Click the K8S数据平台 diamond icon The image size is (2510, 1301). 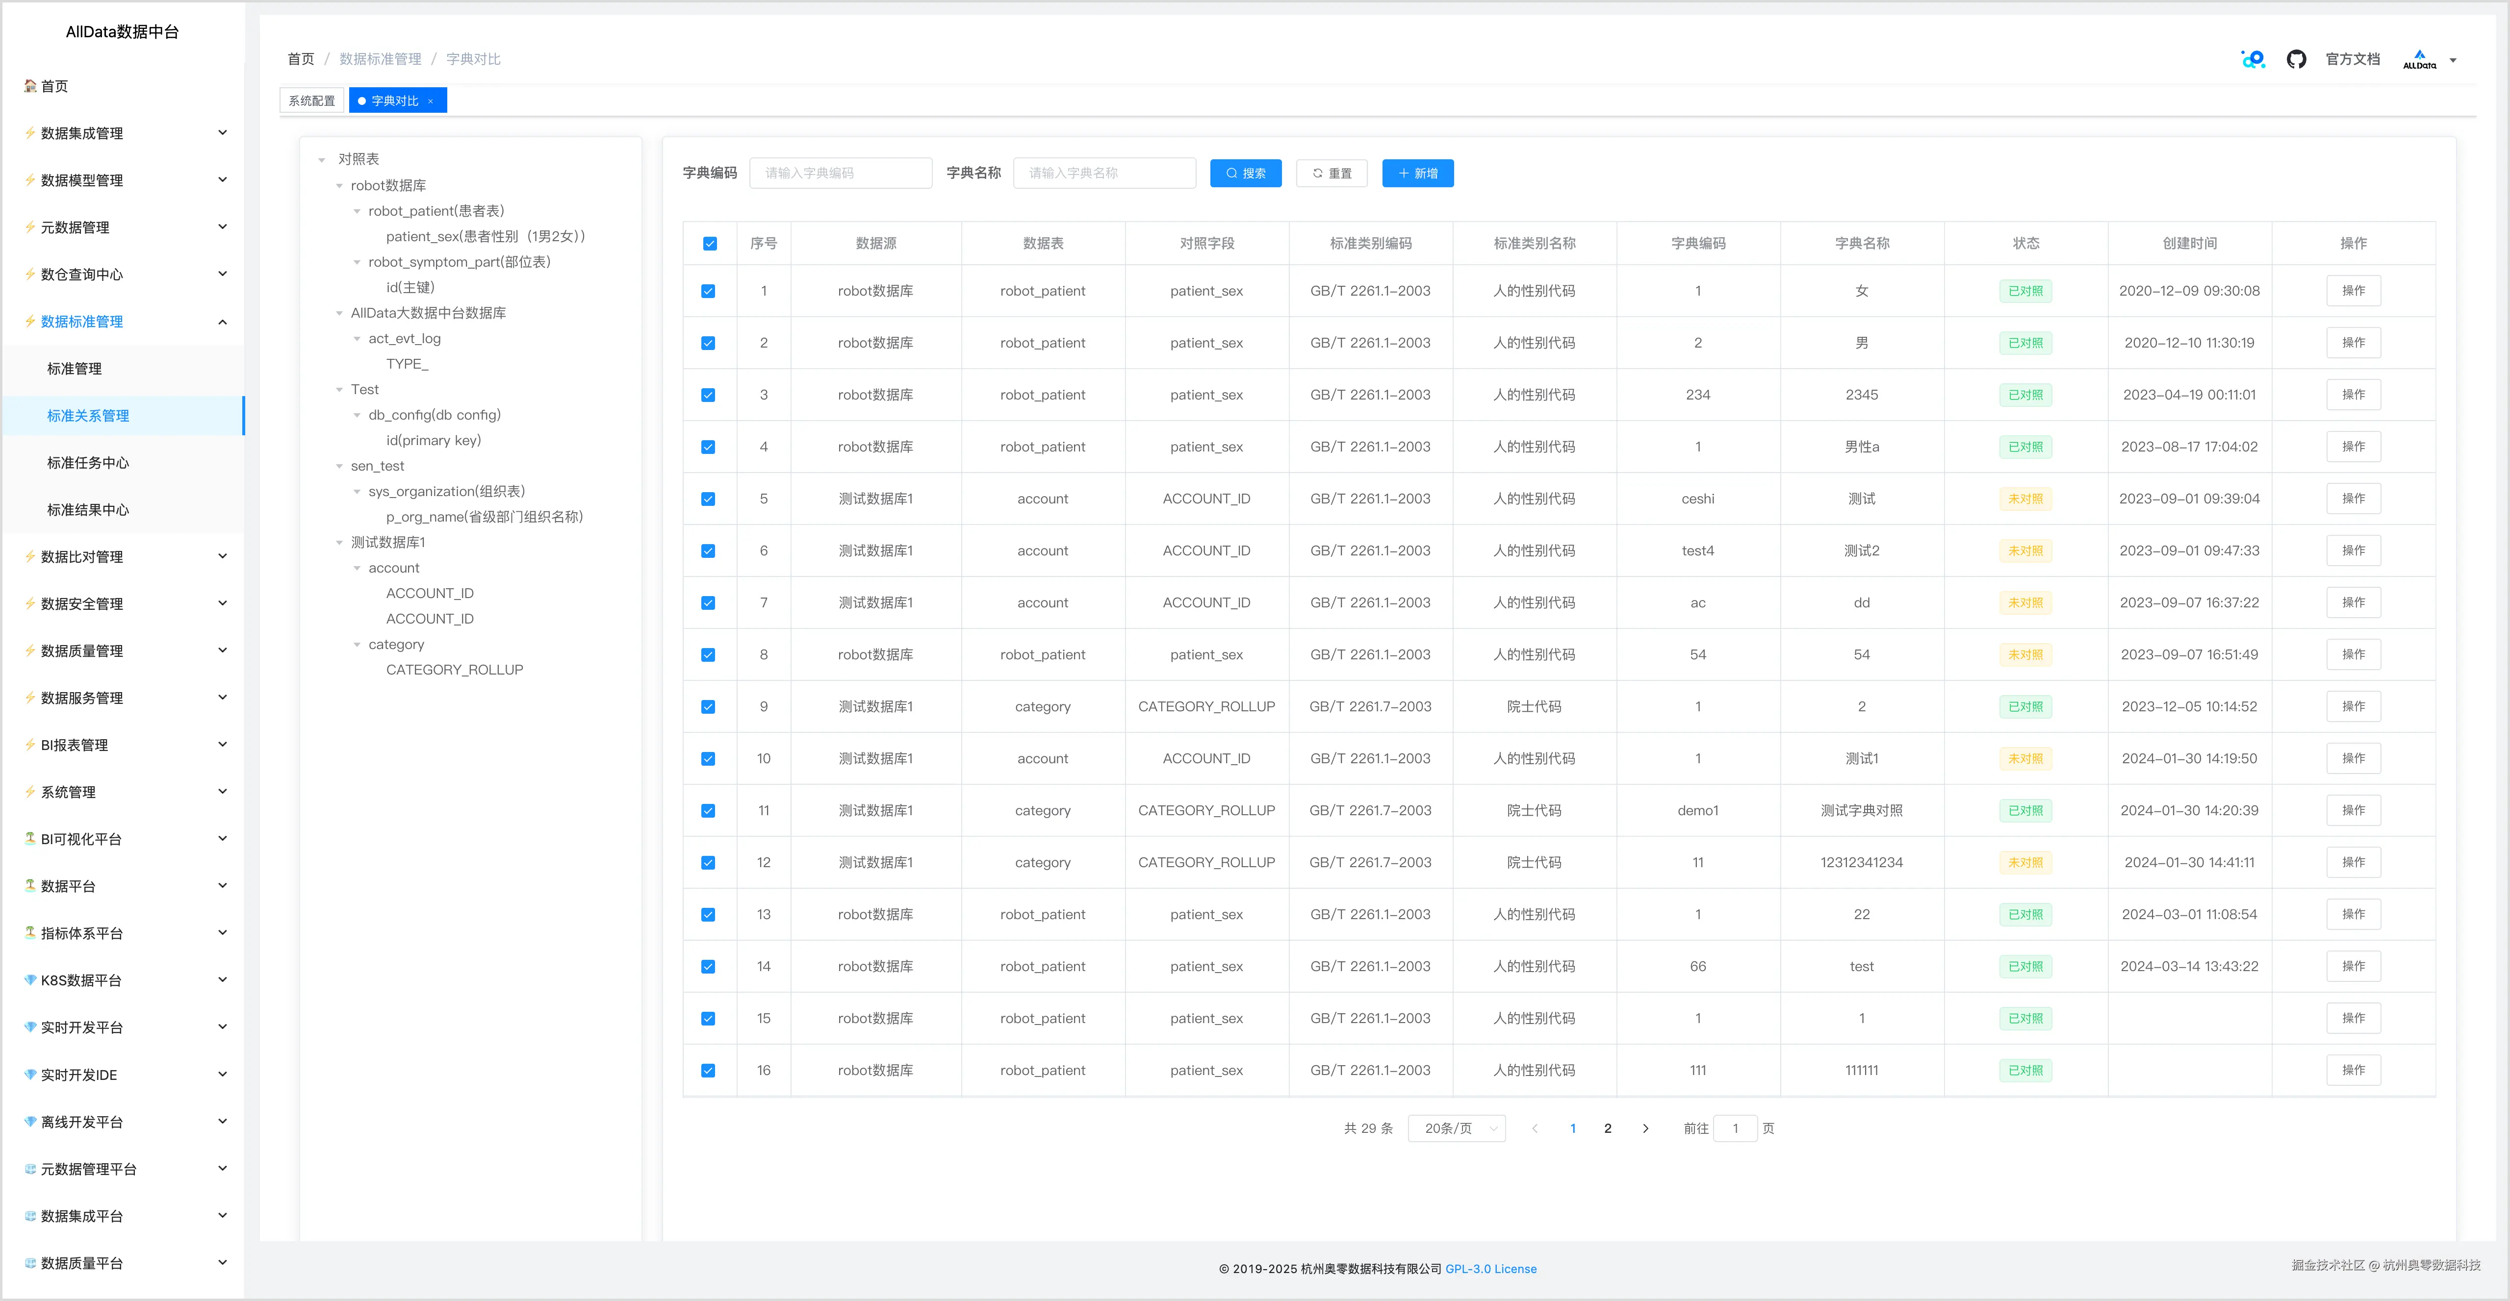(30, 979)
